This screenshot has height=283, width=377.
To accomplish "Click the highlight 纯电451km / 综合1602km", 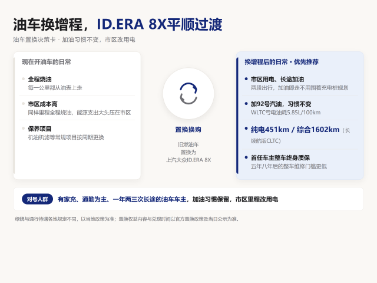I will pyautogui.click(x=295, y=130).
